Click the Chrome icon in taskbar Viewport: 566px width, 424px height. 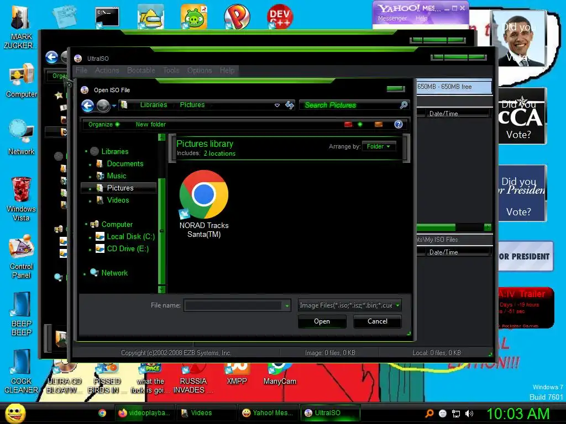102,413
